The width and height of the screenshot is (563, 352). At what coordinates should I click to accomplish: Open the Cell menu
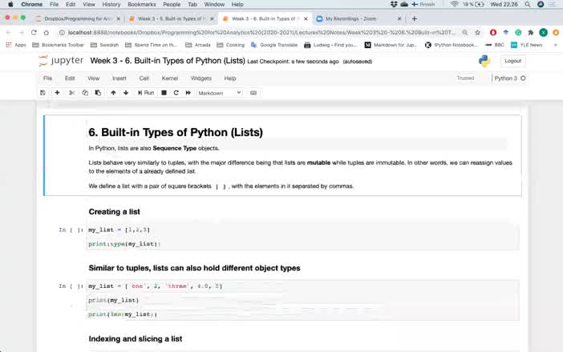point(144,78)
